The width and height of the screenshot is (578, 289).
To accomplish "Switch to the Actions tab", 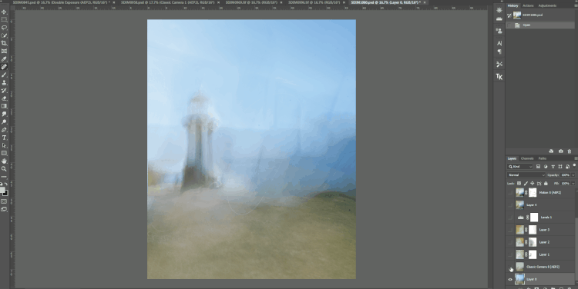I will [x=528, y=5].
